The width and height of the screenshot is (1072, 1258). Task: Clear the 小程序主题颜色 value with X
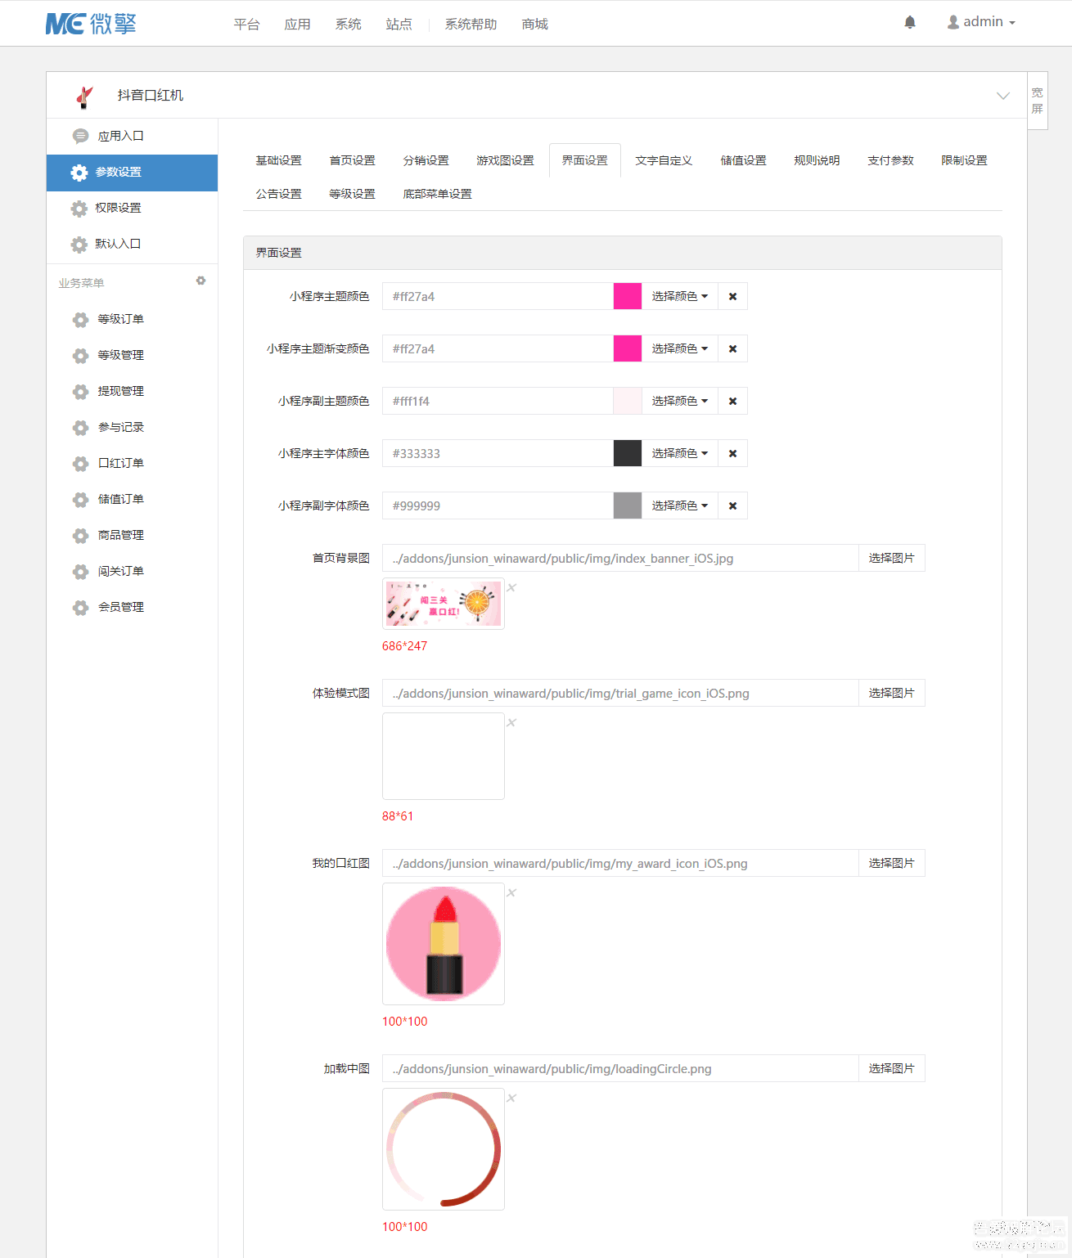732,296
